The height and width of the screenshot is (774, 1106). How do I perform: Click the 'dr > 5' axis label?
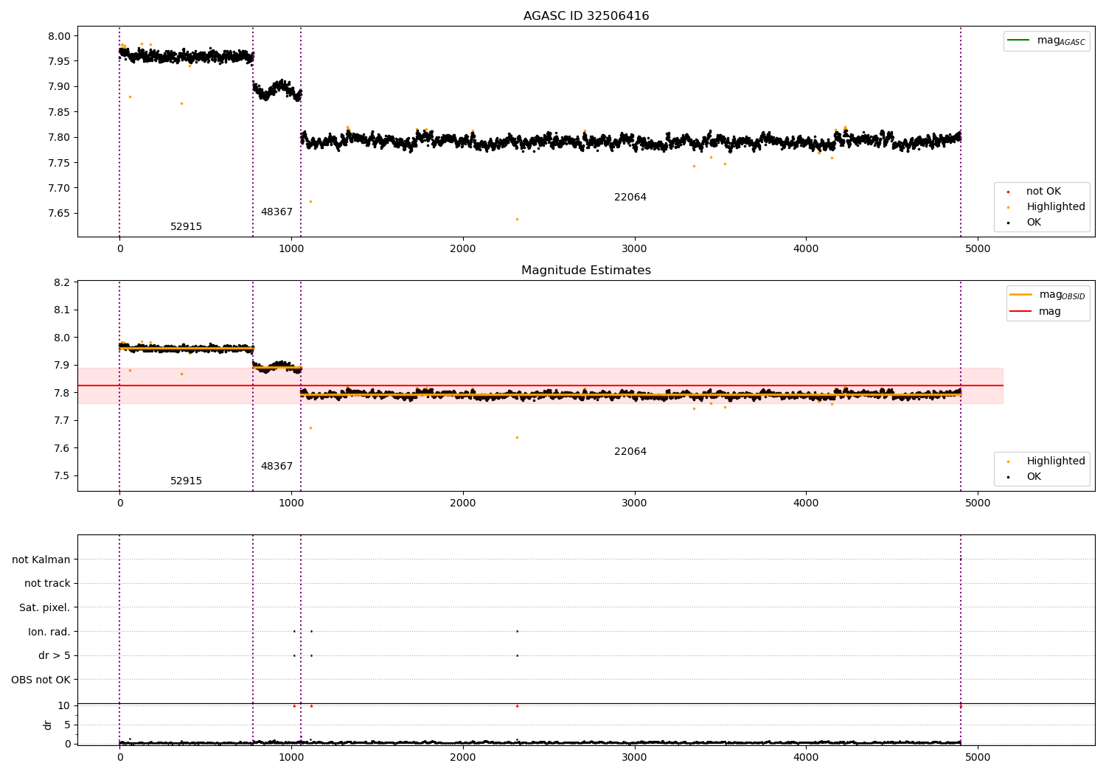pyautogui.click(x=54, y=656)
